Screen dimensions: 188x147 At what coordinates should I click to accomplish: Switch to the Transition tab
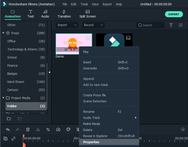[x=64, y=14]
